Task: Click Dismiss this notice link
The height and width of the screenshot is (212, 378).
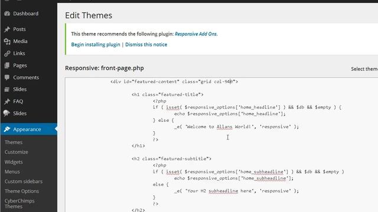Action: coord(146,45)
